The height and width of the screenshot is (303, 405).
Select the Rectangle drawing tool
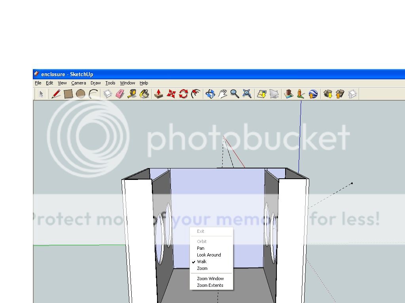68,94
